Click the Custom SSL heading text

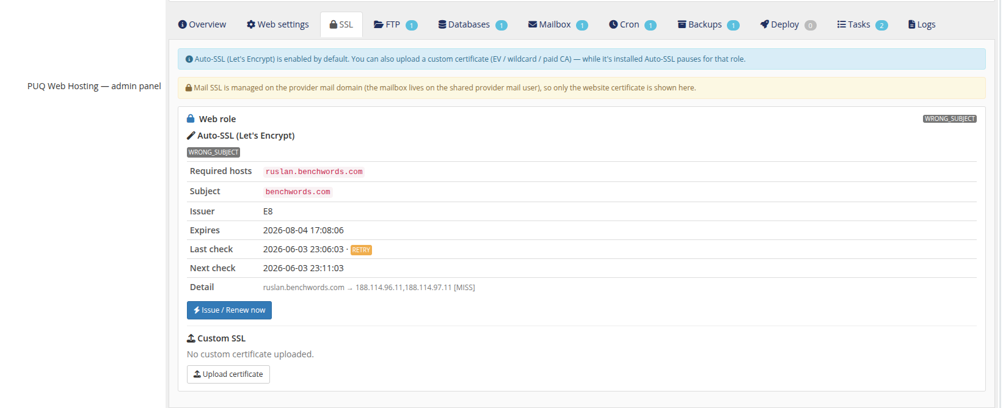point(222,338)
